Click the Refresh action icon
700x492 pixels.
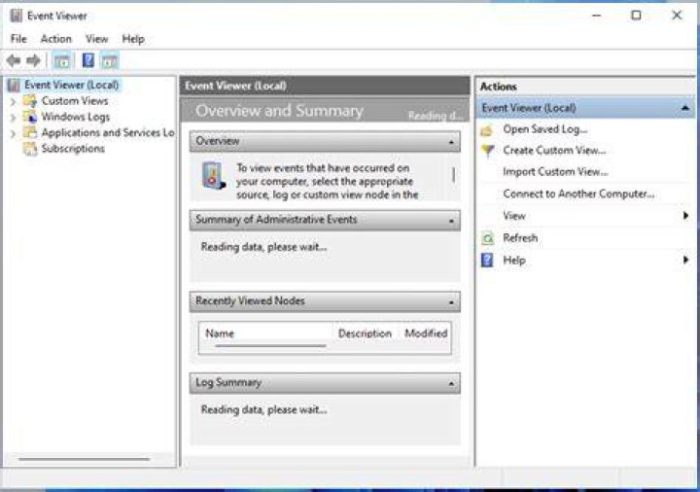pos(487,238)
